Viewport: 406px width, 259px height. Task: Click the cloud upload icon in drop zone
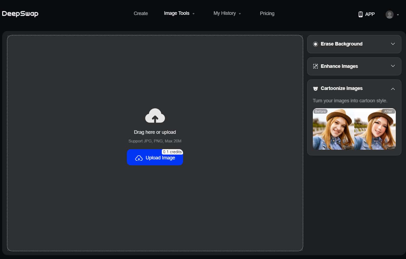coord(155,115)
